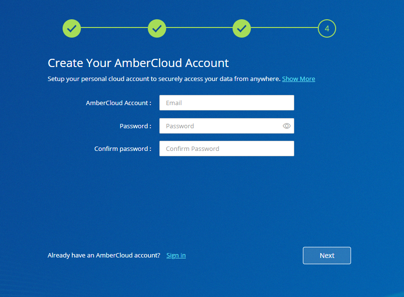Open the Show More link
Screen dimensions: 404x297
point(299,79)
